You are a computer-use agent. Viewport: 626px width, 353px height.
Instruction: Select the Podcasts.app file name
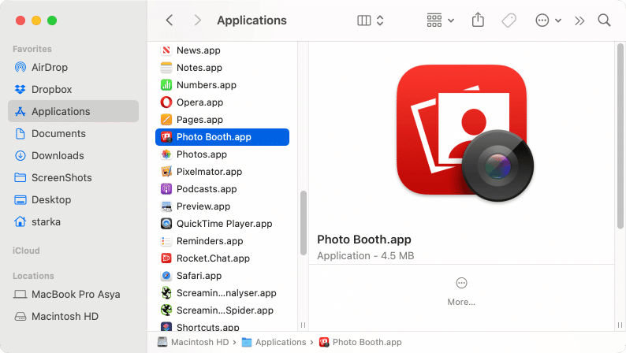(x=207, y=189)
